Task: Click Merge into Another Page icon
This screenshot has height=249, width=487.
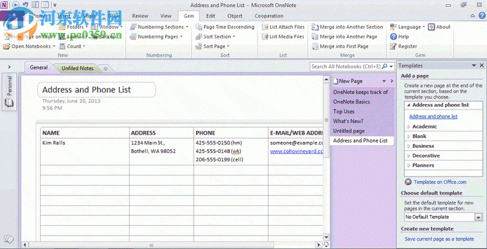Action: pos(315,37)
